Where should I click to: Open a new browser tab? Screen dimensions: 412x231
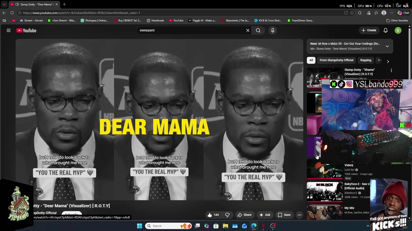(x=64, y=4)
